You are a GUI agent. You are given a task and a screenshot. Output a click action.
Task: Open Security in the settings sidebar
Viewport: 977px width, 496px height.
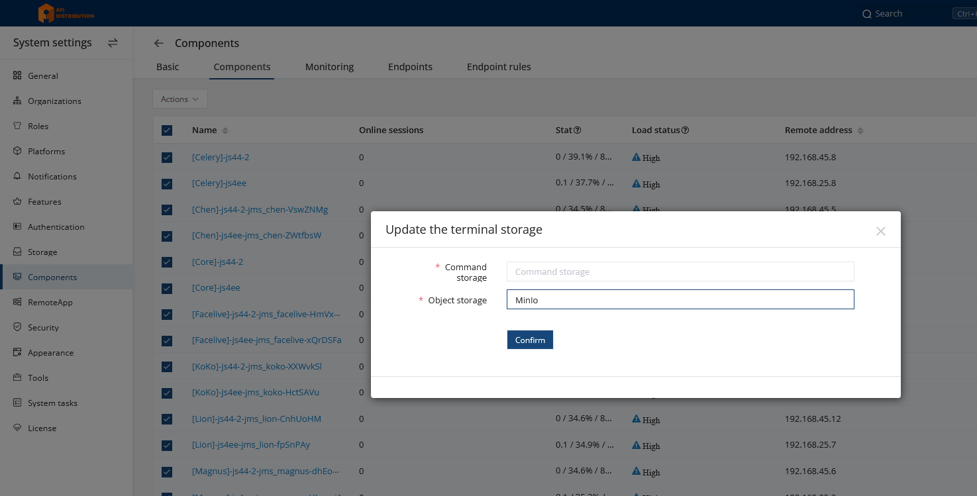(43, 328)
